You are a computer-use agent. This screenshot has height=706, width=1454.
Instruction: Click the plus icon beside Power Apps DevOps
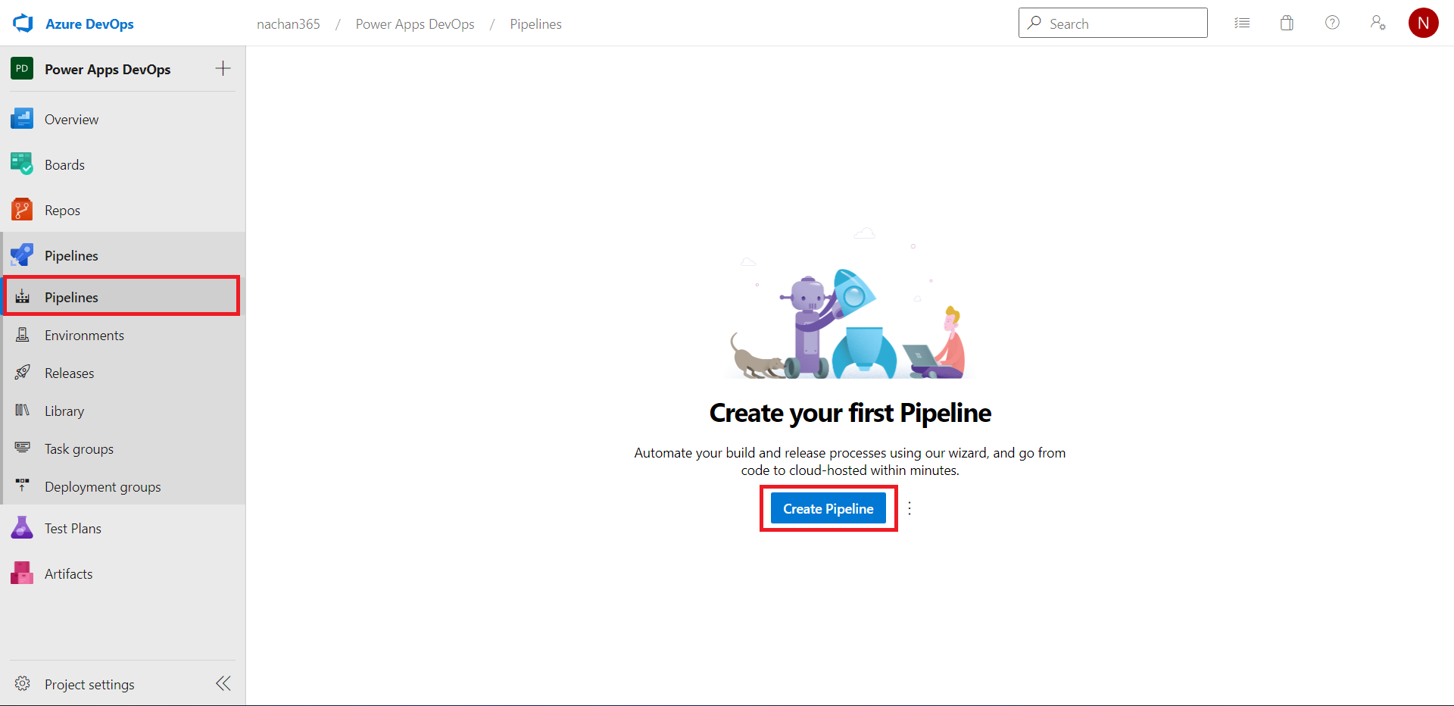[x=223, y=69]
